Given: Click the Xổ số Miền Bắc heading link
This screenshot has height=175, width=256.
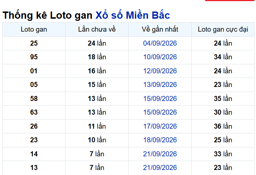Looking at the screenshot, I should 133,15.
